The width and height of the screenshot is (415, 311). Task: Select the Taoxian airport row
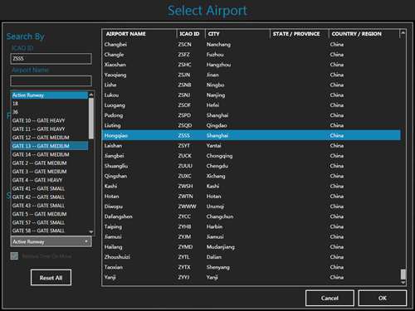(251, 267)
